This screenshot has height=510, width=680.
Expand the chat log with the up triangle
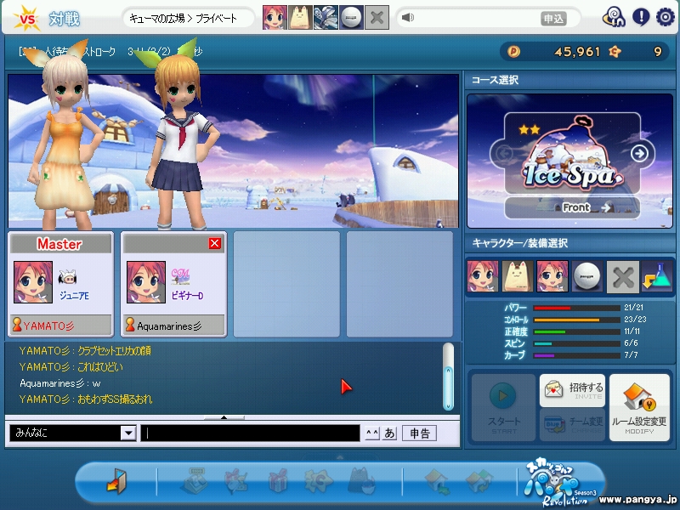(224, 417)
